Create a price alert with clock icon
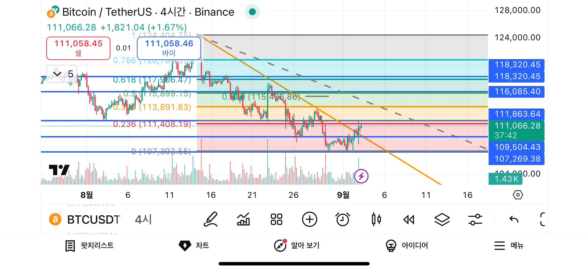This screenshot has width=588, height=271. pos(343,220)
